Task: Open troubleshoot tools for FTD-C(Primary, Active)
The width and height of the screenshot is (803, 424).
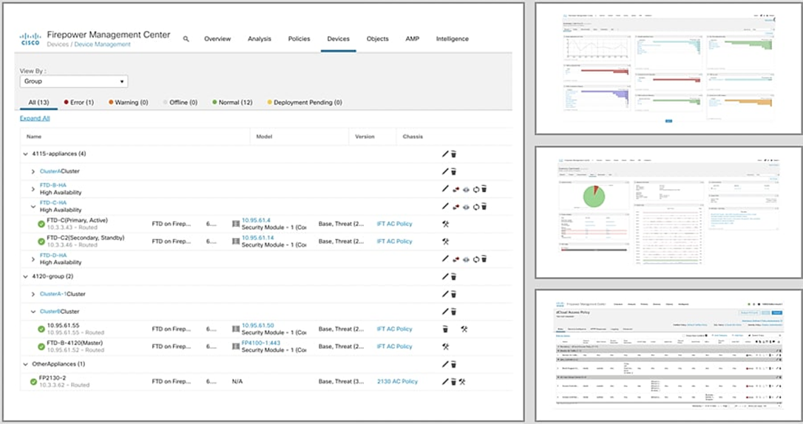Action: pos(446,224)
